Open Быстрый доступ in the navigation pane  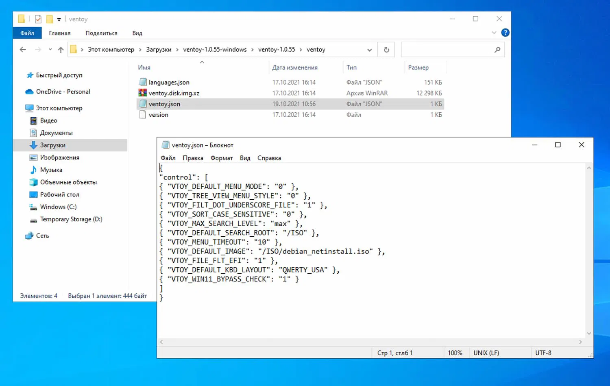tap(59, 75)
